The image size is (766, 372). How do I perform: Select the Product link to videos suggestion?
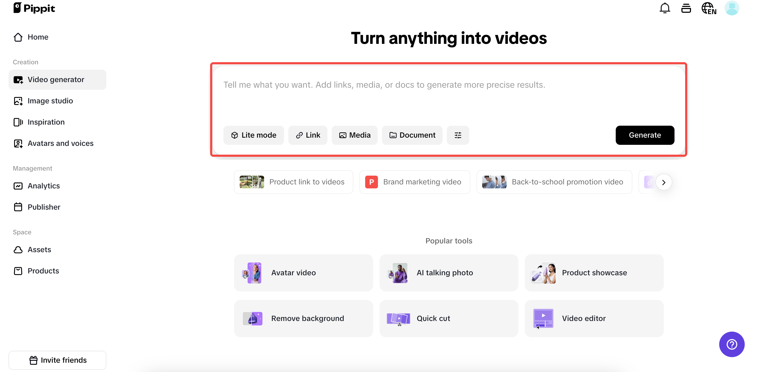[x=293, y=182]
